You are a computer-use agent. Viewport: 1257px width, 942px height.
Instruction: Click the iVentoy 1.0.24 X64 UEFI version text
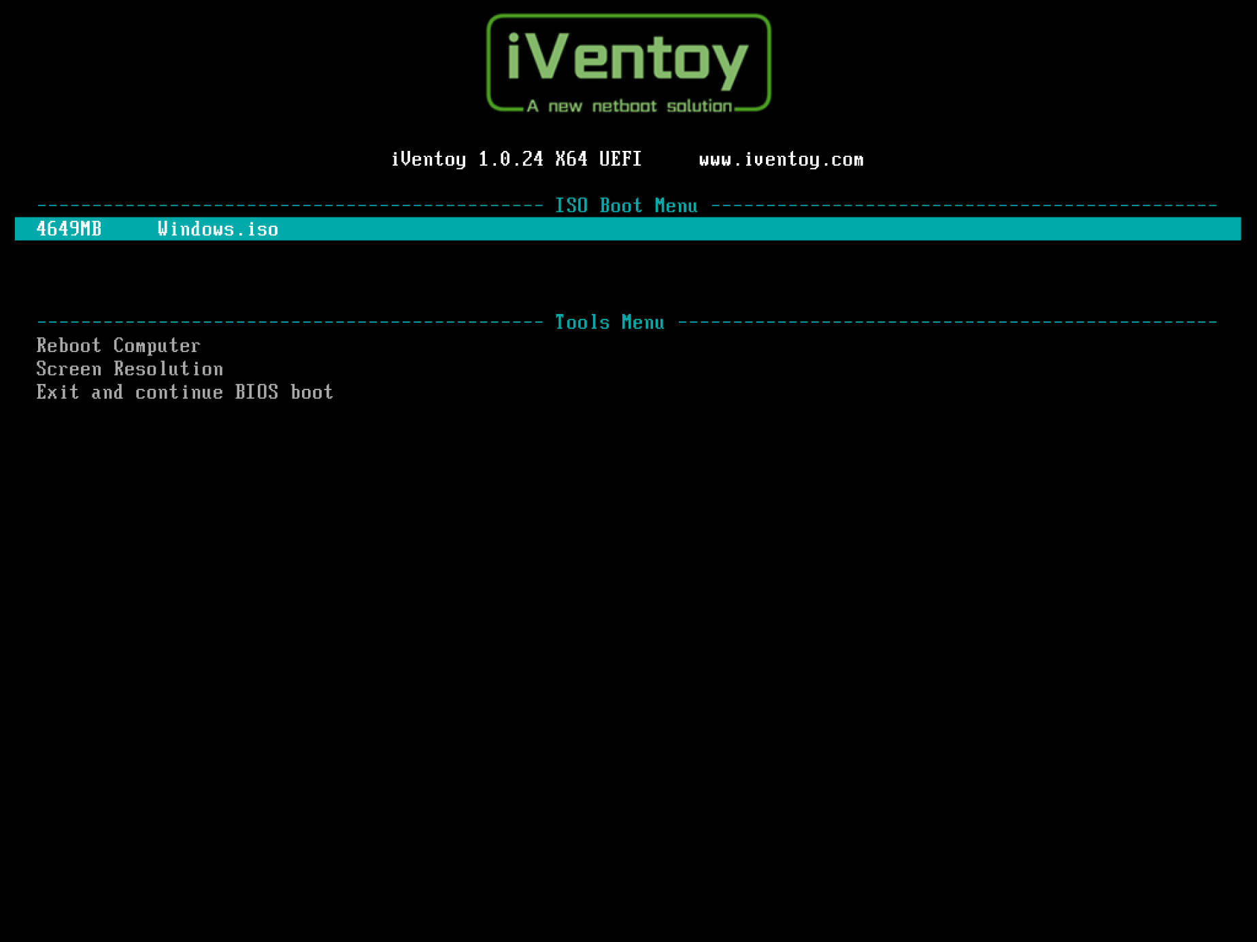tap(516, 160)
